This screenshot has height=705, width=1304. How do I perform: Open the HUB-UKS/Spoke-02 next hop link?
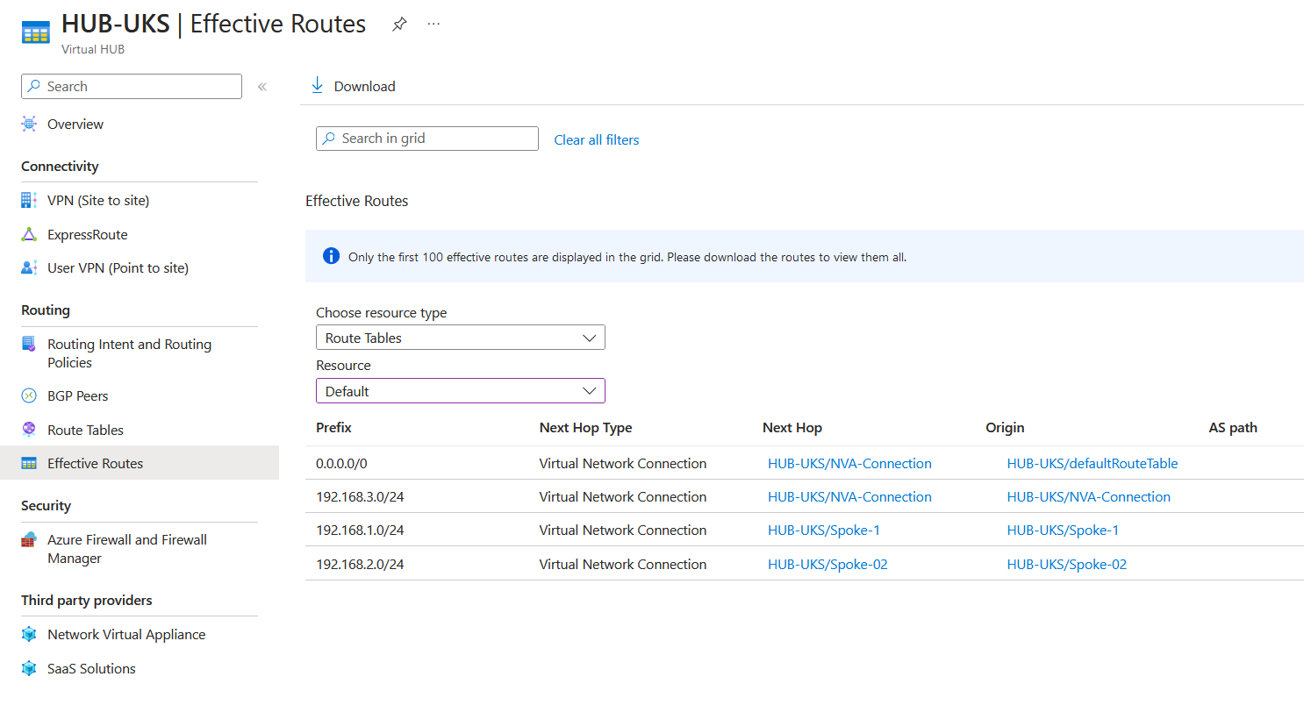[x=828, y=564]
